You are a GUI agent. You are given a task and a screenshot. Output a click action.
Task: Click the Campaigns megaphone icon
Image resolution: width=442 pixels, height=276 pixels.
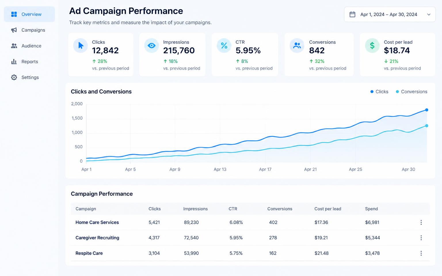coord(14,30)
